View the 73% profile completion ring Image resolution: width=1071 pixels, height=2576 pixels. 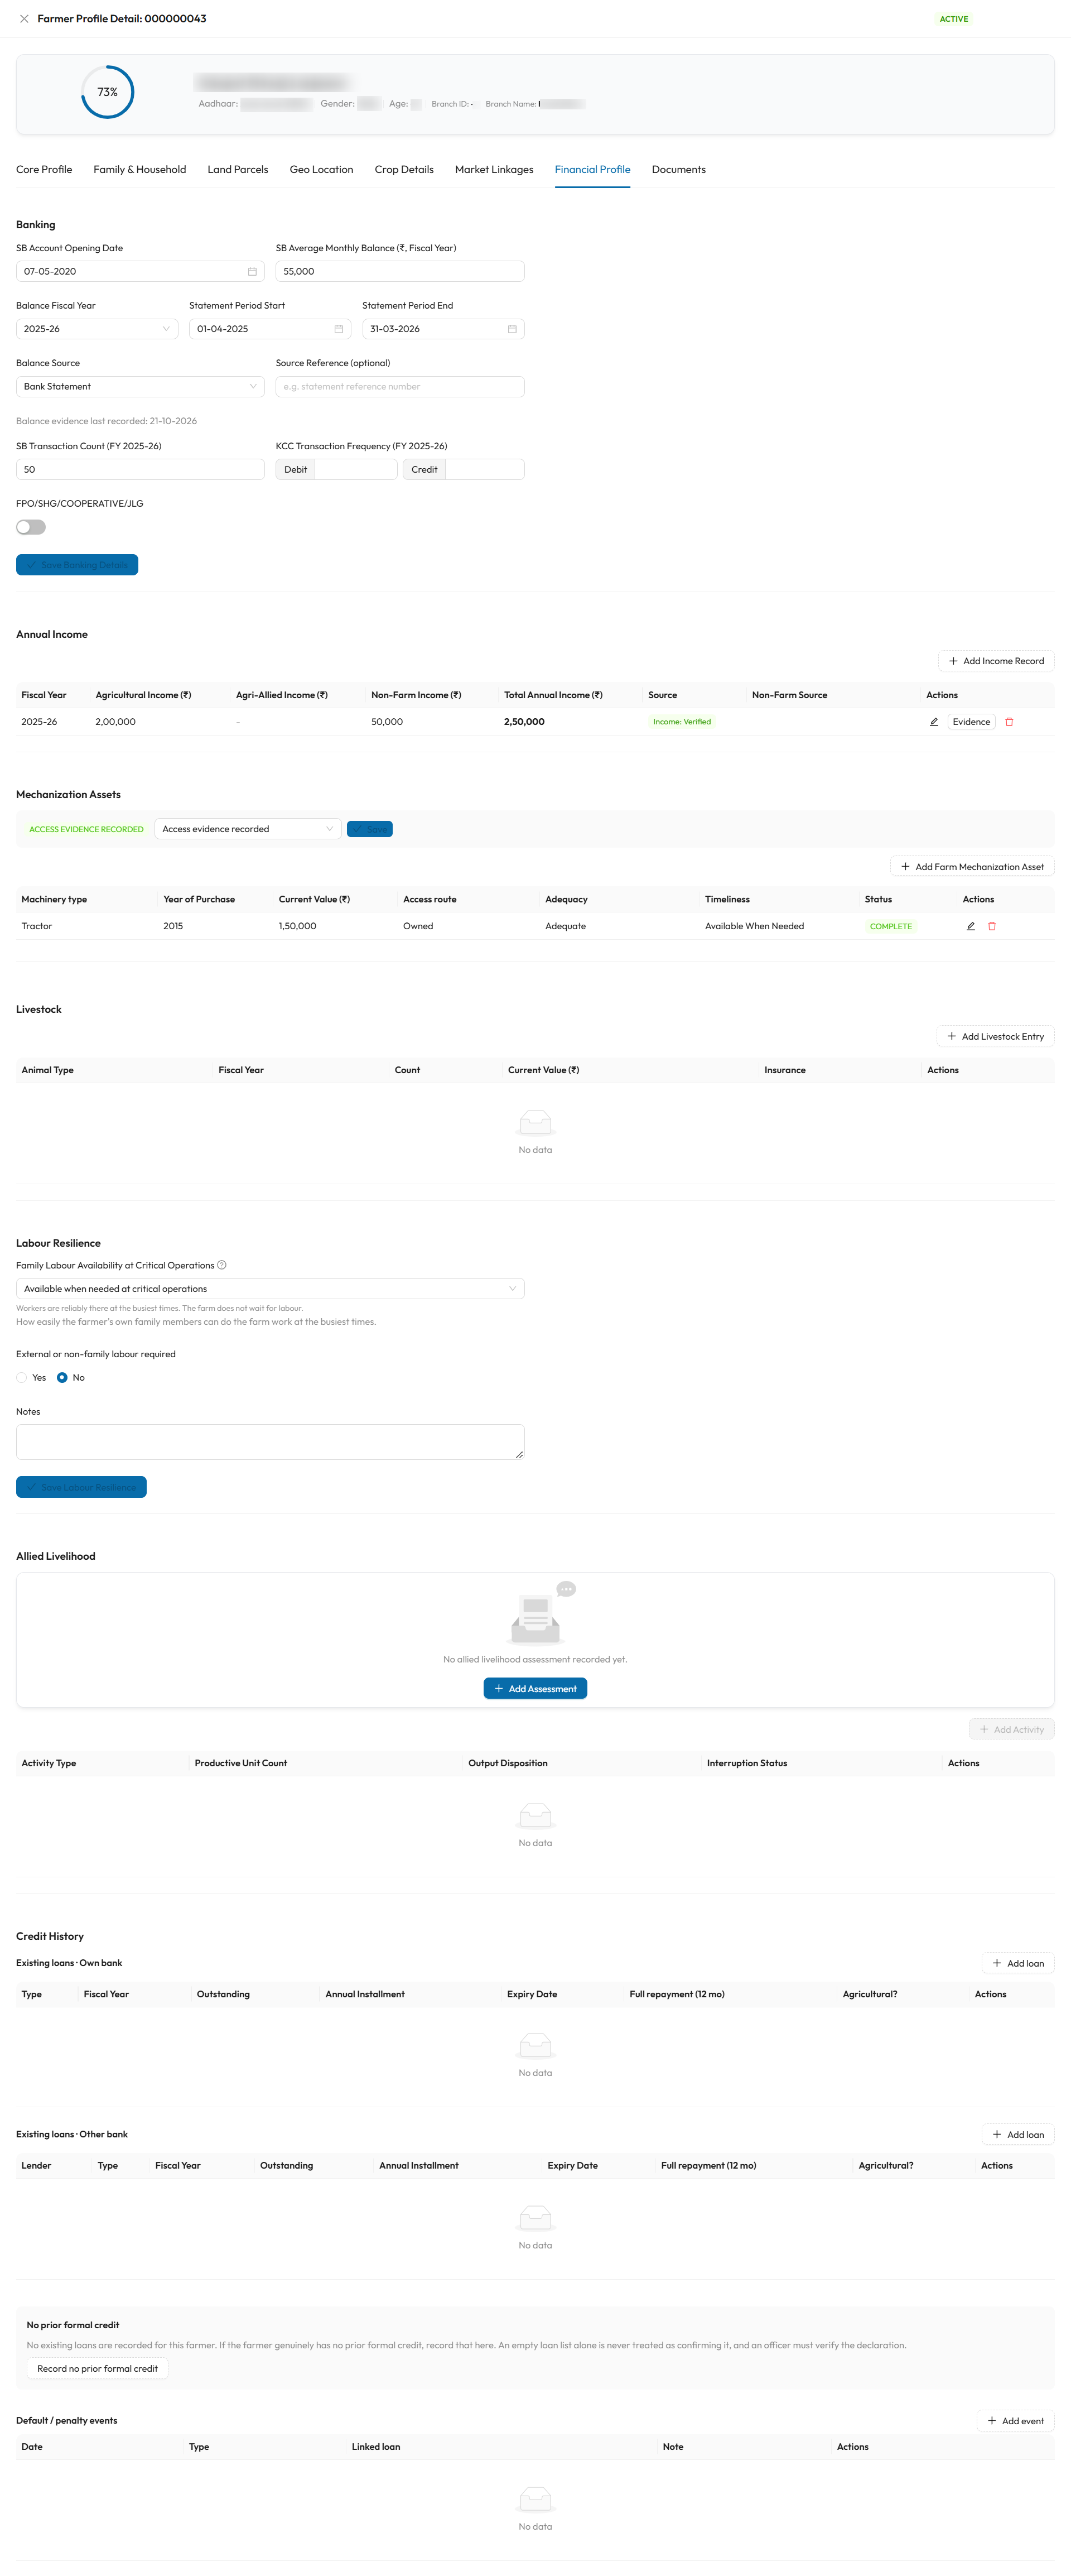[107, 92]
